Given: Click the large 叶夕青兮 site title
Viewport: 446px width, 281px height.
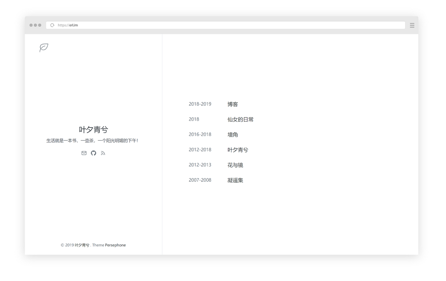Looking at the screenshot, I should point(93,130).
